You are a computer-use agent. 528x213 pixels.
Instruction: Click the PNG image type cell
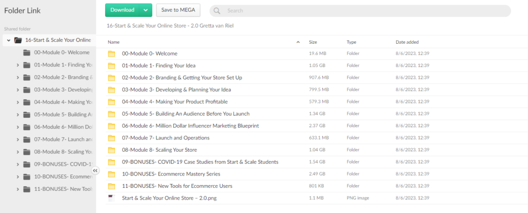coord(358,198)
